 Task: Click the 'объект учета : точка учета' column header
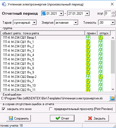click(x=43, y=33)
